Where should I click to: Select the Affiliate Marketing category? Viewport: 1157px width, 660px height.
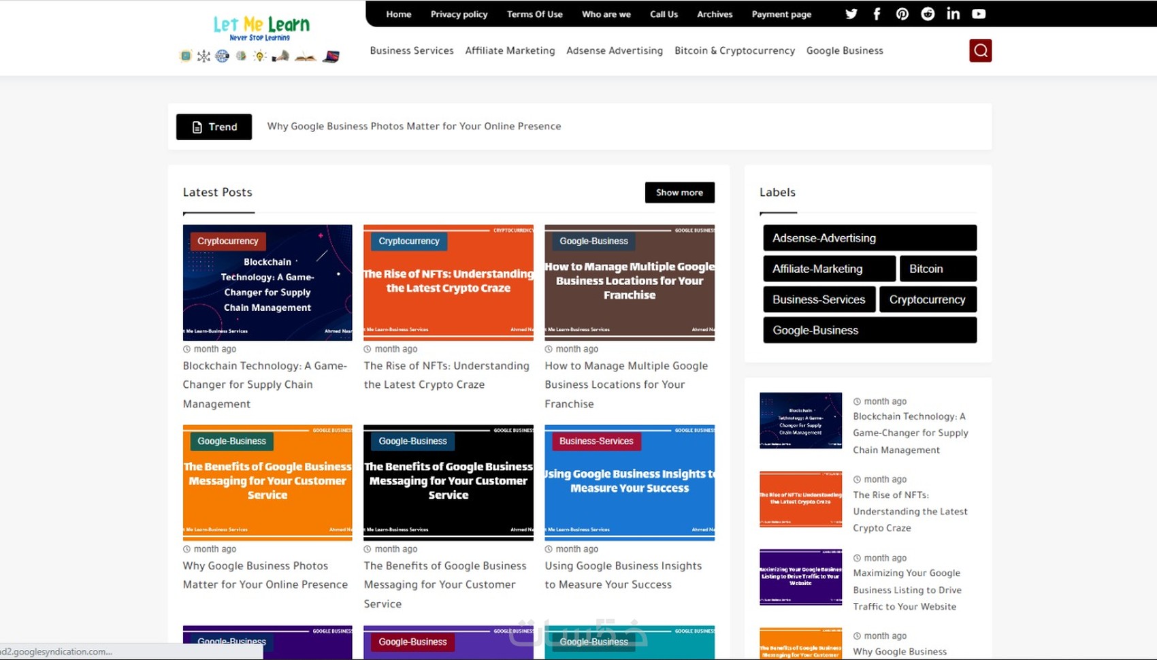[x=510, y=50]
